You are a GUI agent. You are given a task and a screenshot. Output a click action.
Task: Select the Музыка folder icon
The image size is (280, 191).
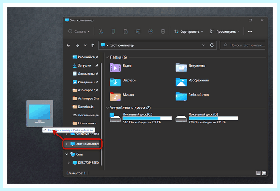coord(115,96)
